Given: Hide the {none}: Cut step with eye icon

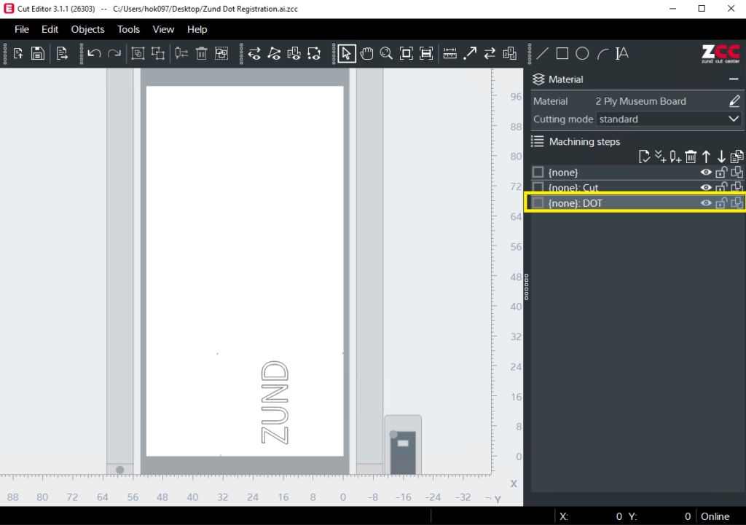Looking at the screenshot, I should [705, 188].
